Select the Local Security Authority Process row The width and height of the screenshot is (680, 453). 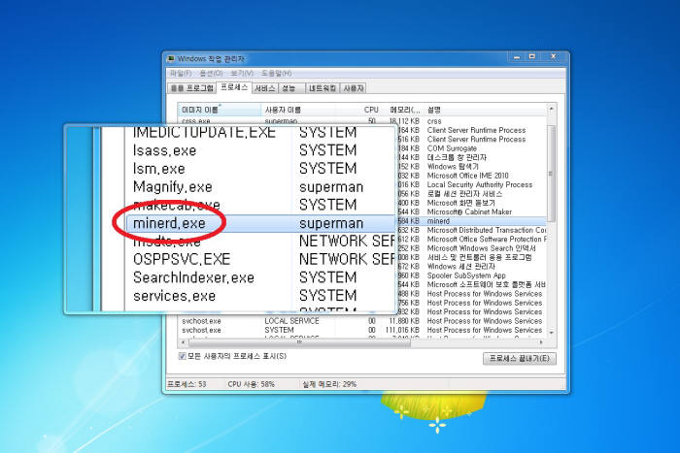[x=472, y=184]
